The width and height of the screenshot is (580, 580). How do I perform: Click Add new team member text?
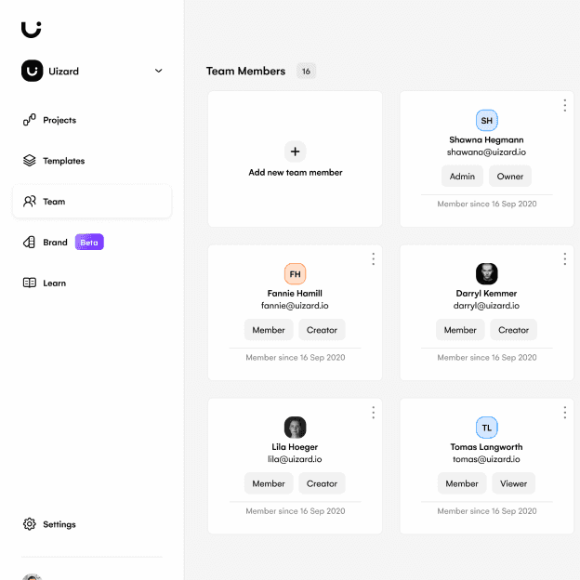pos(296,172)
